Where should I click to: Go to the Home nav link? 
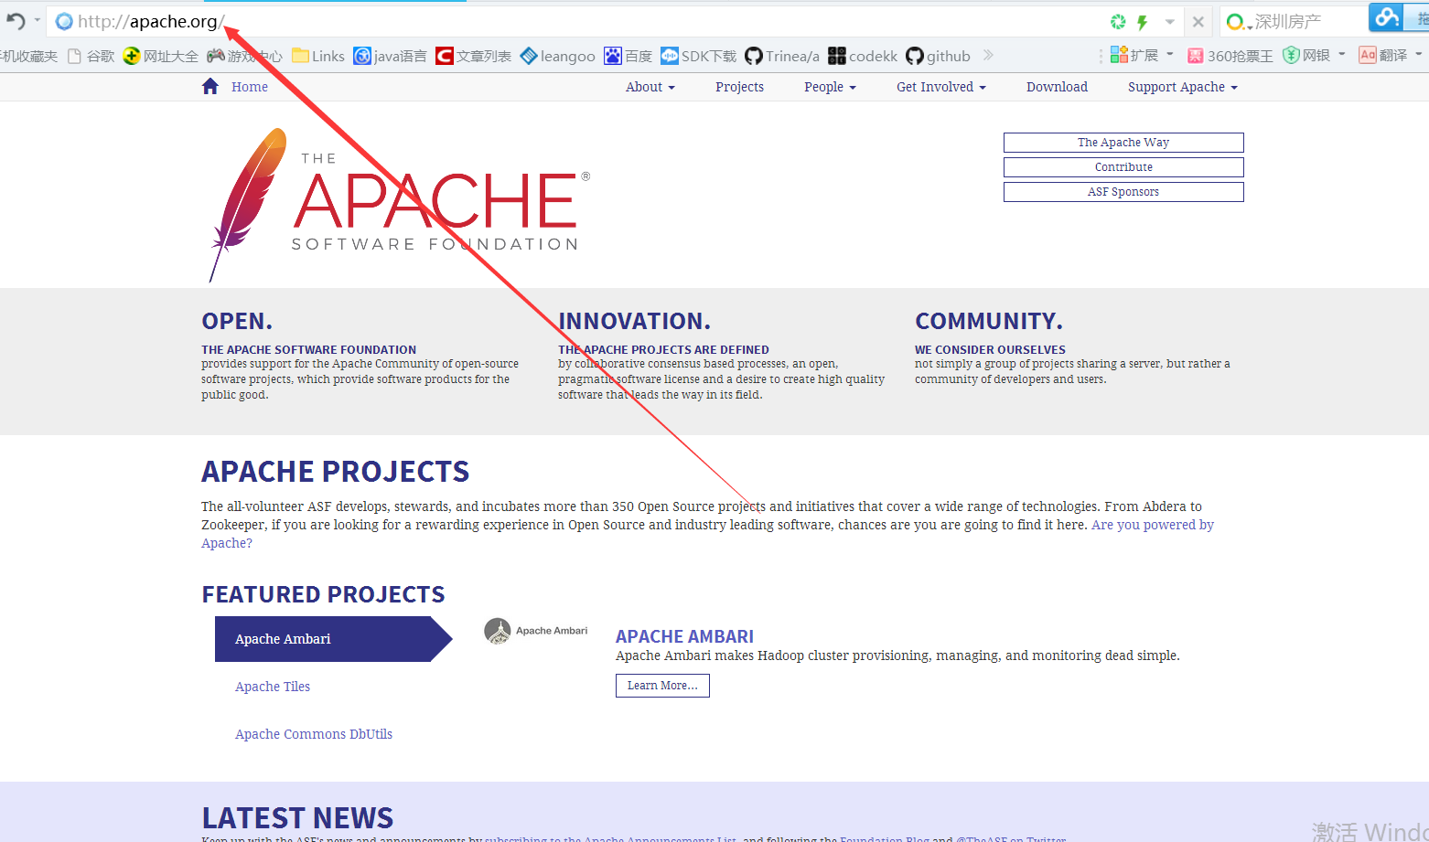click(x=250, y=87)
